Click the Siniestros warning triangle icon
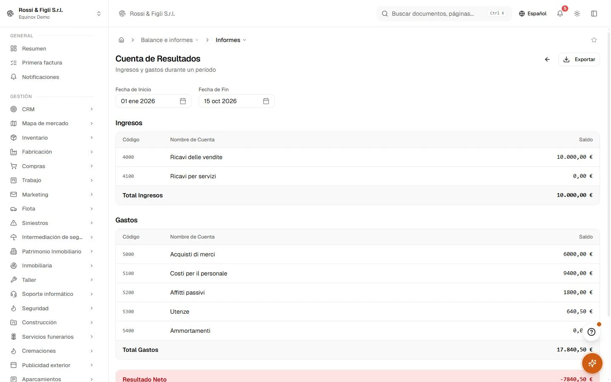The image size is (611, 382). point(14,223)
